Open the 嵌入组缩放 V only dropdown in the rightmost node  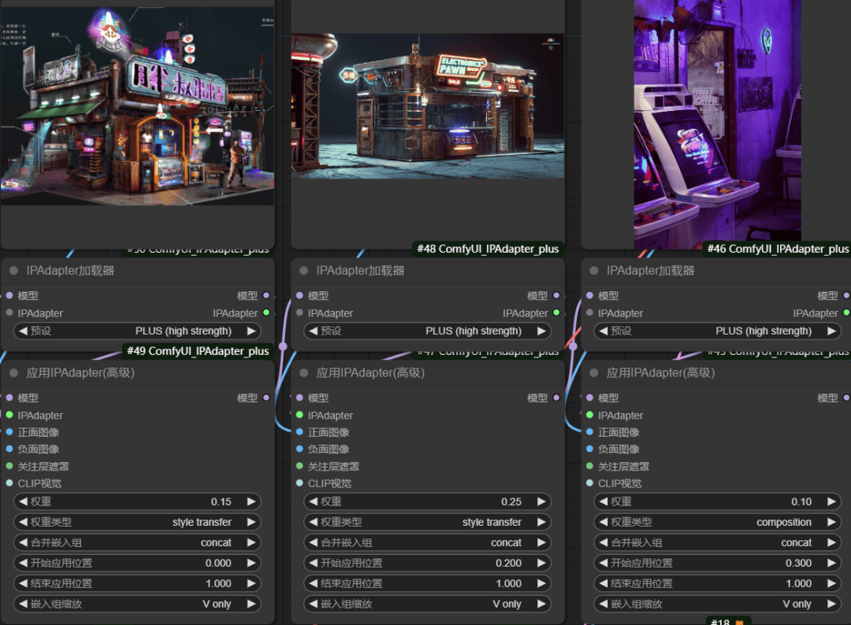point(717,604)
